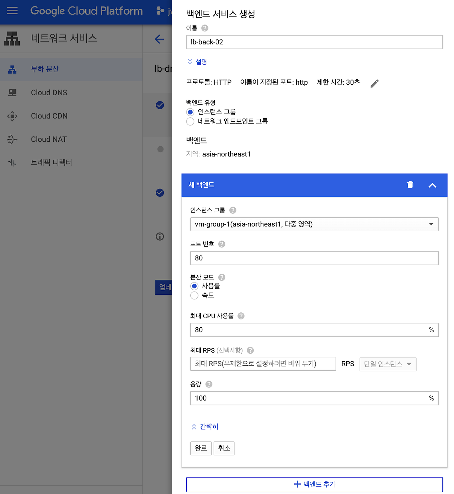Edit the protocol settings with the pencil icon

coord(375,83)
